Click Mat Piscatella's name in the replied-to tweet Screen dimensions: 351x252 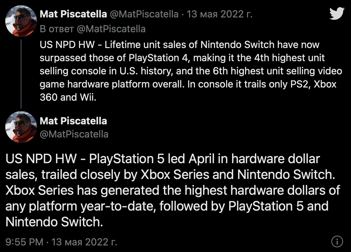click(x=73, y=14)
